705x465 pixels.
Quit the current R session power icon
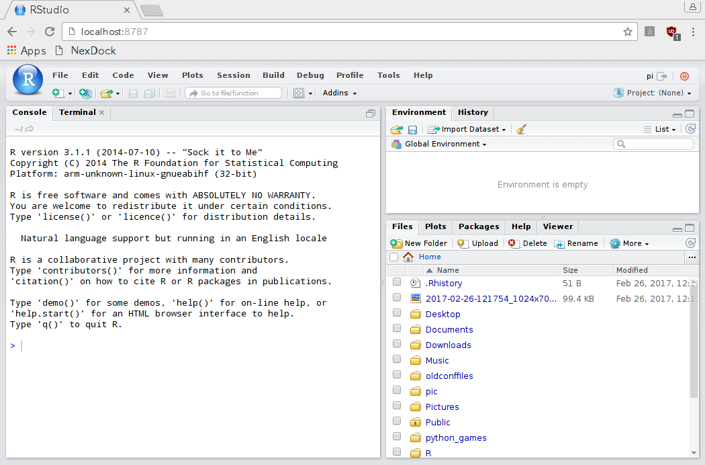click(684, 76)
